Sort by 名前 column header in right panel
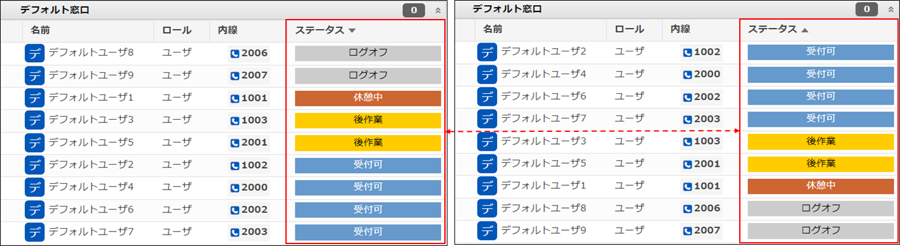The image size is (900, 246). click(493, 29)
